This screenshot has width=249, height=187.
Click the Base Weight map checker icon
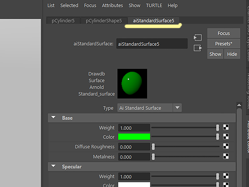226,127
